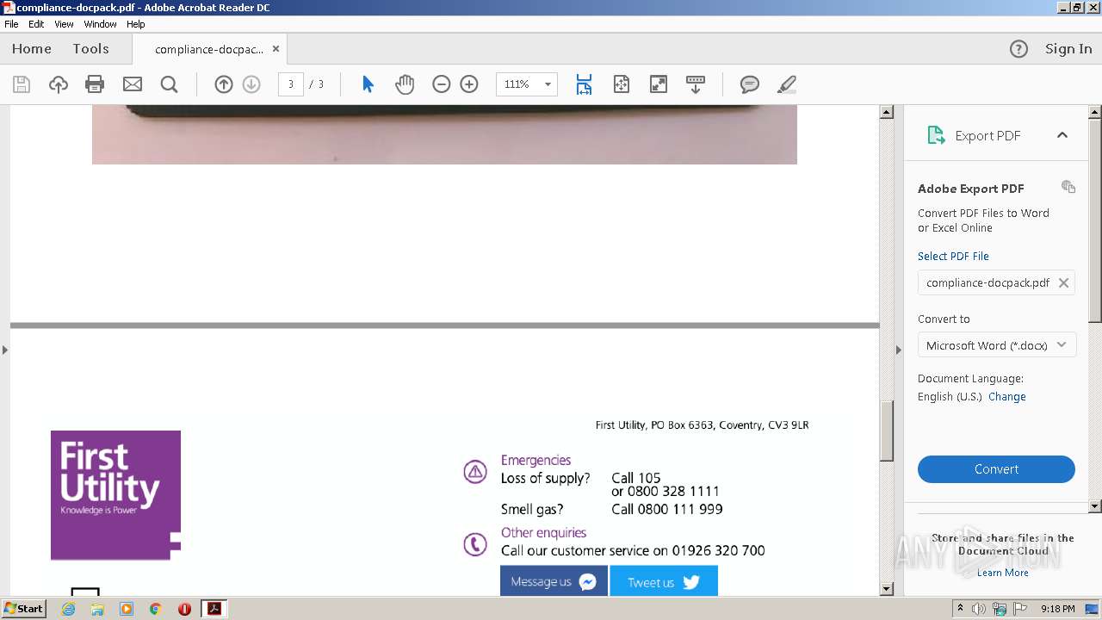
Task: Add a sticky note comment
Action: (x=750, y=84)
